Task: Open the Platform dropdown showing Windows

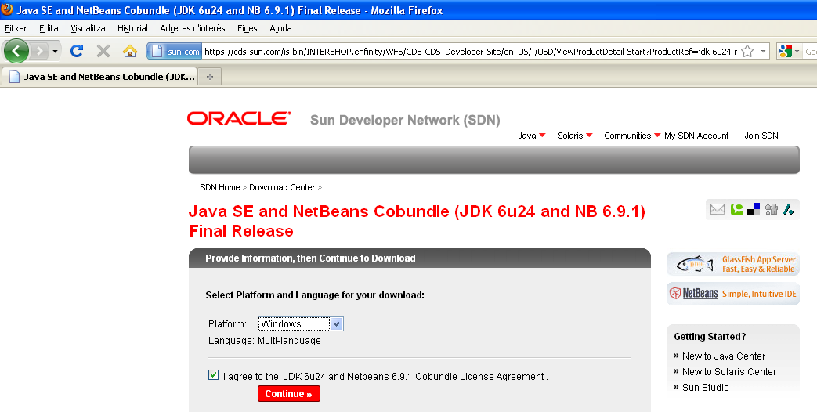Action: click(x=301, y=324)
